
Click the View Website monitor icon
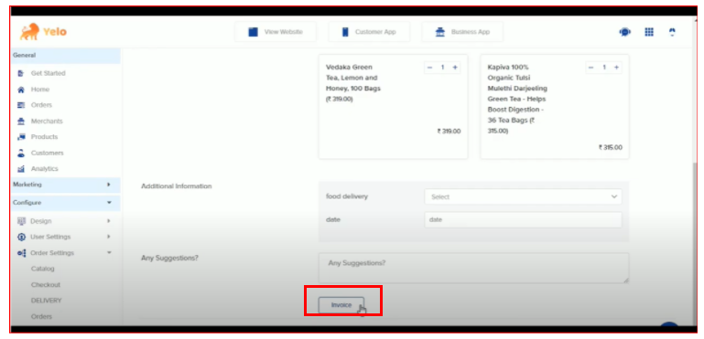[254, 32]
